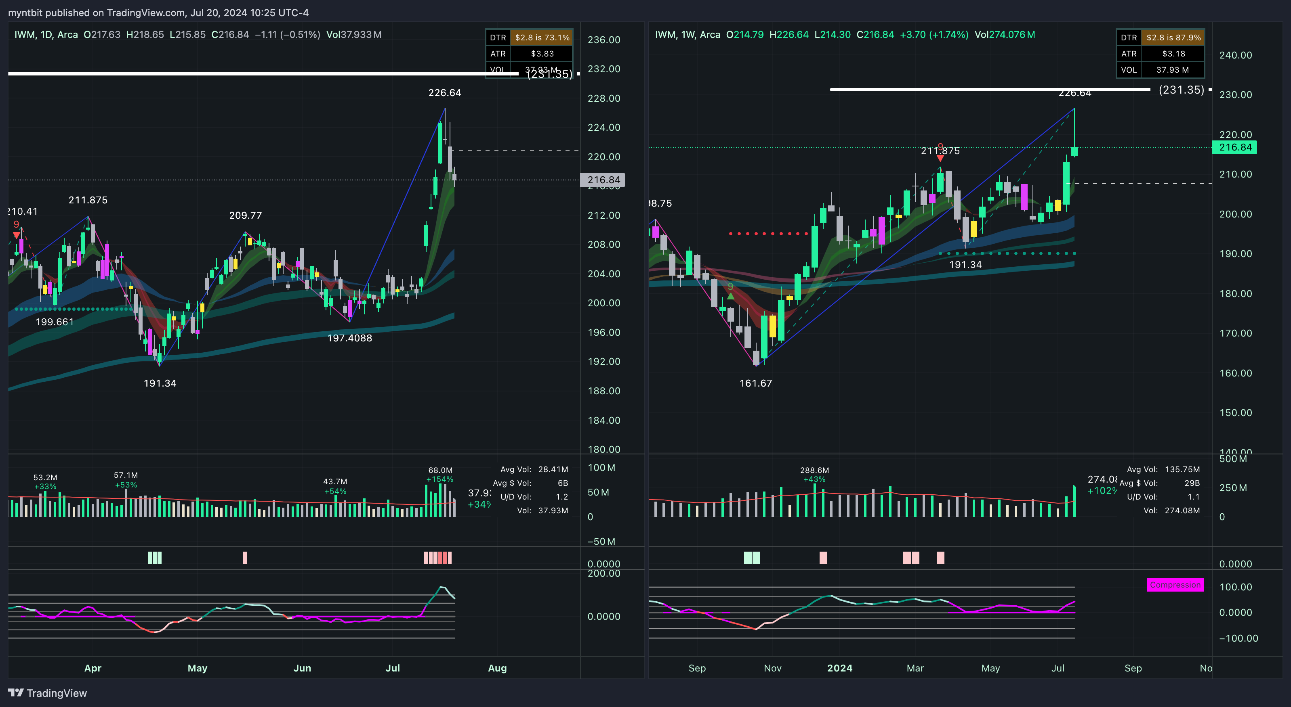
Task: Click the 191.34 low label on daily chart
Action: (x=160, y=383)
